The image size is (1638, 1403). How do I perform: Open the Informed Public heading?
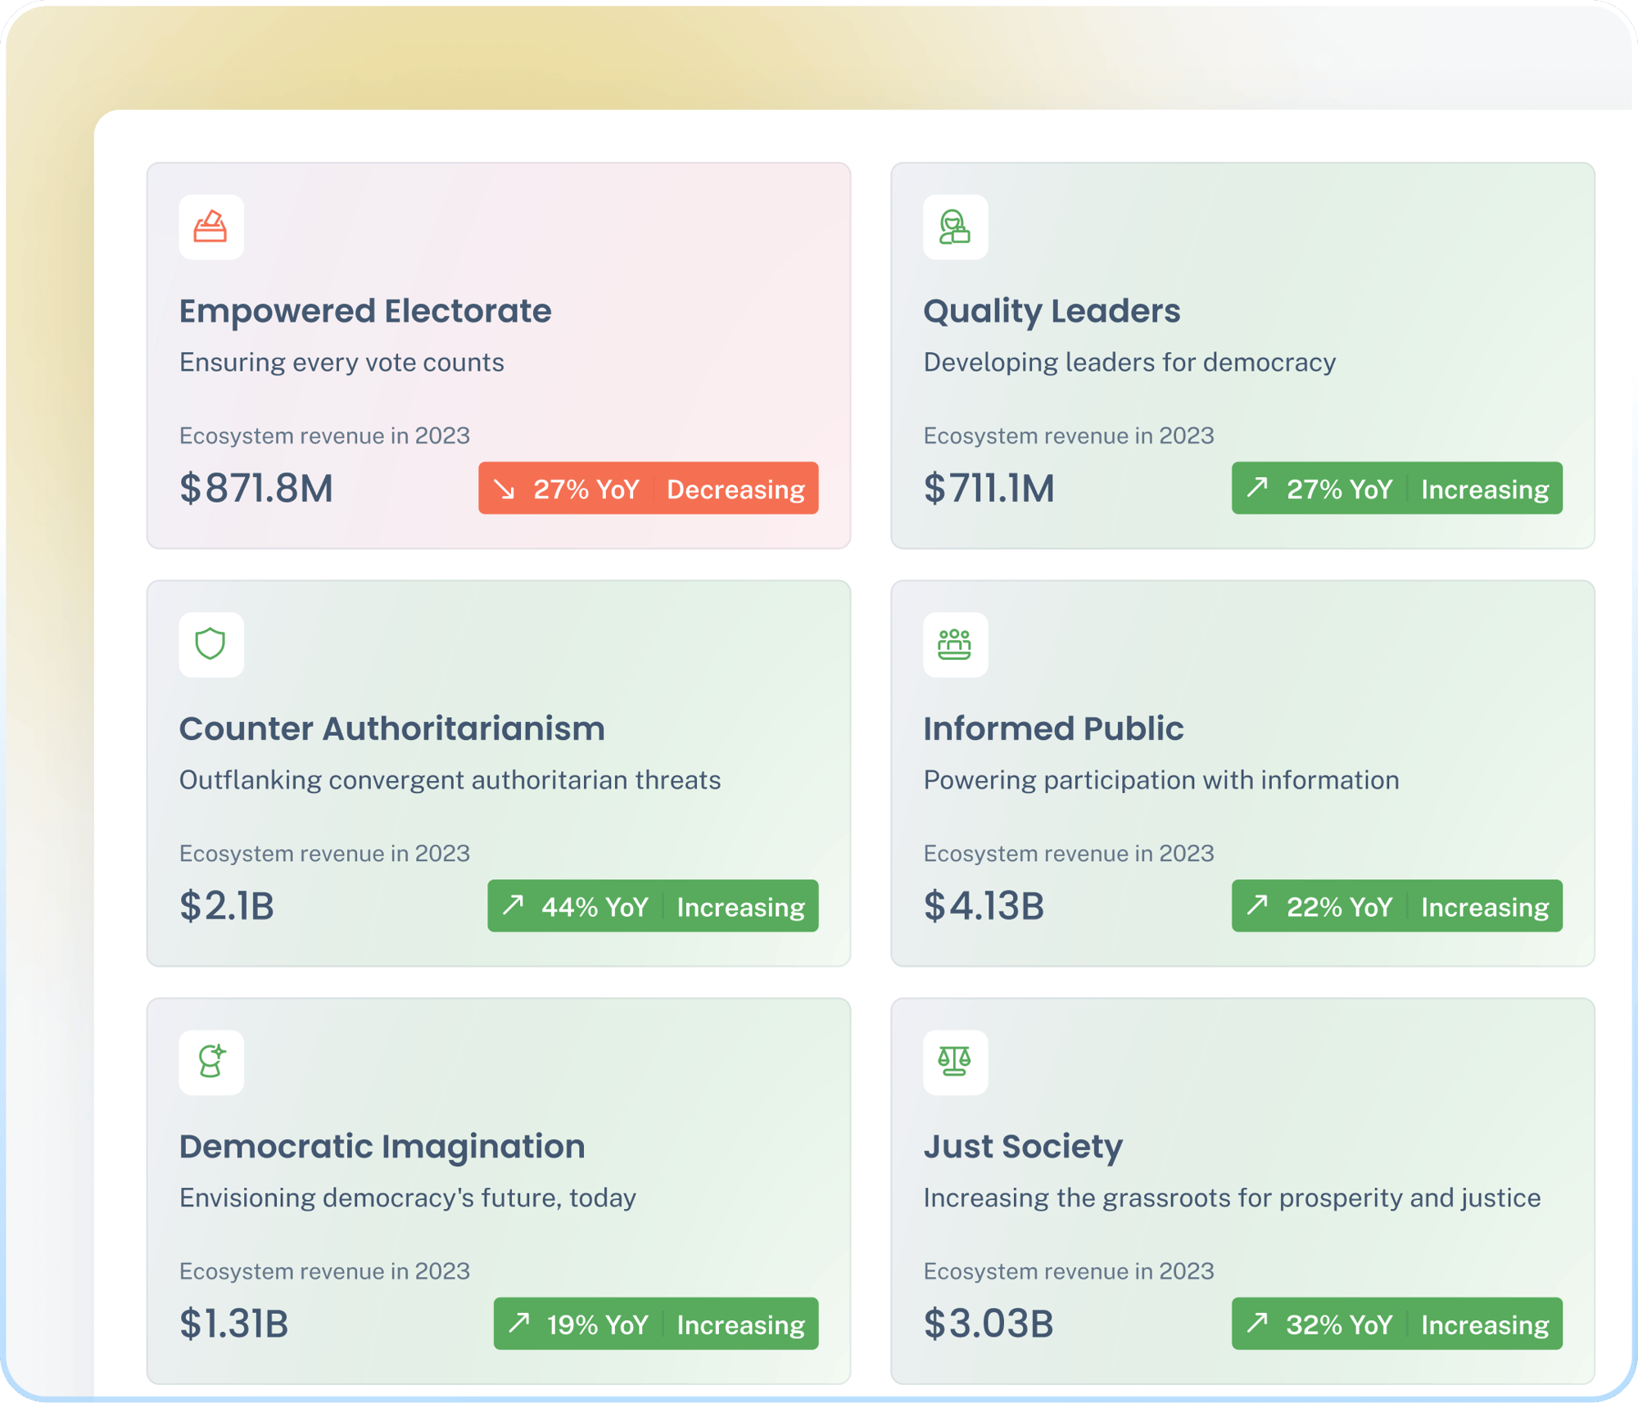pos(1053,729)
